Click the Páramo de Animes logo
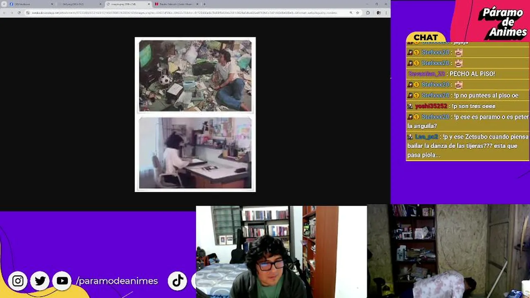The image size is (530, 298). pyautogui.click(x=503, y=22)
